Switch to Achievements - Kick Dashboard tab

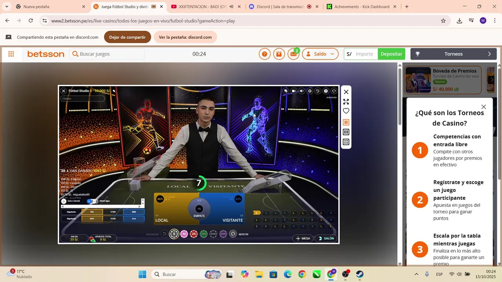[362, 7]
